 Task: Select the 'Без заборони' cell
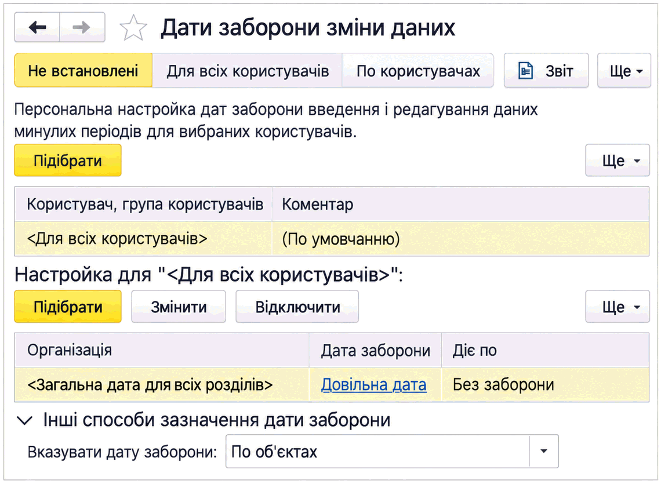(545, 384)
